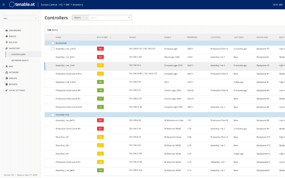Sort by the Firmware column header
285x178 pixels.
tap(192, 37)
